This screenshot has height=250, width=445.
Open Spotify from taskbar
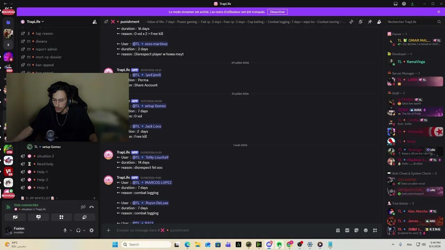(279, 244)
